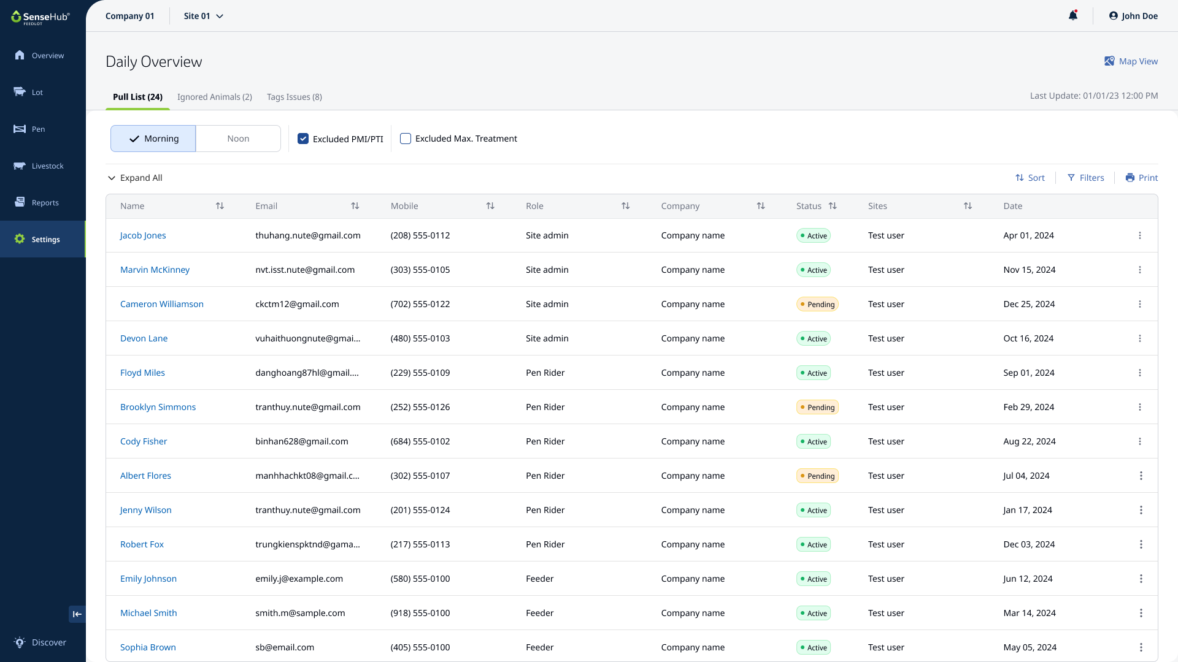Screen dimensions: 1178x662
Task: Switch to Tags Issues (8) tab
Action: 294,97
